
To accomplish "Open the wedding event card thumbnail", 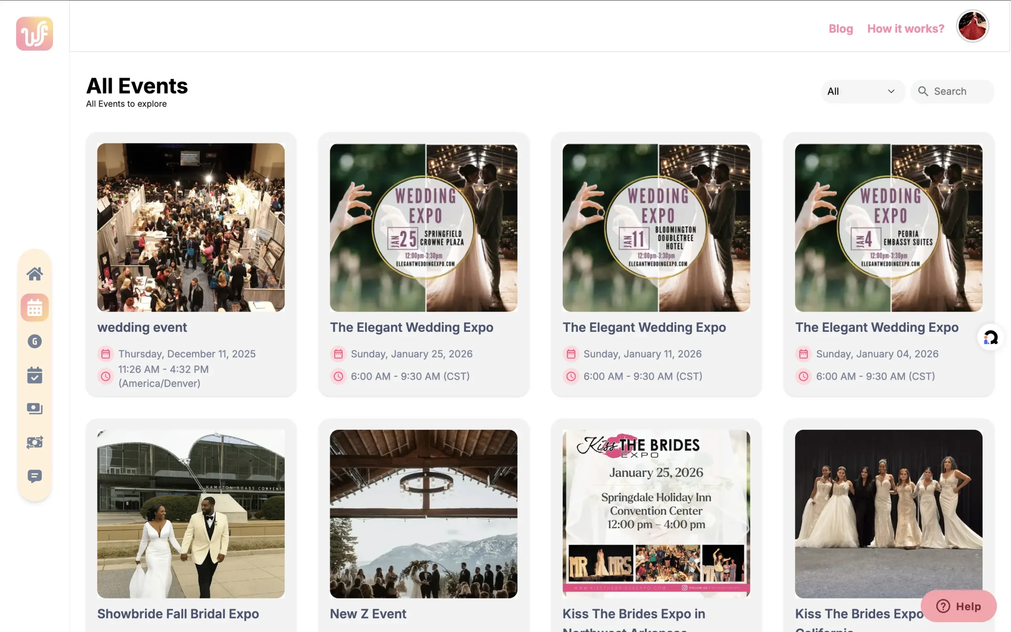I will 191,228.
